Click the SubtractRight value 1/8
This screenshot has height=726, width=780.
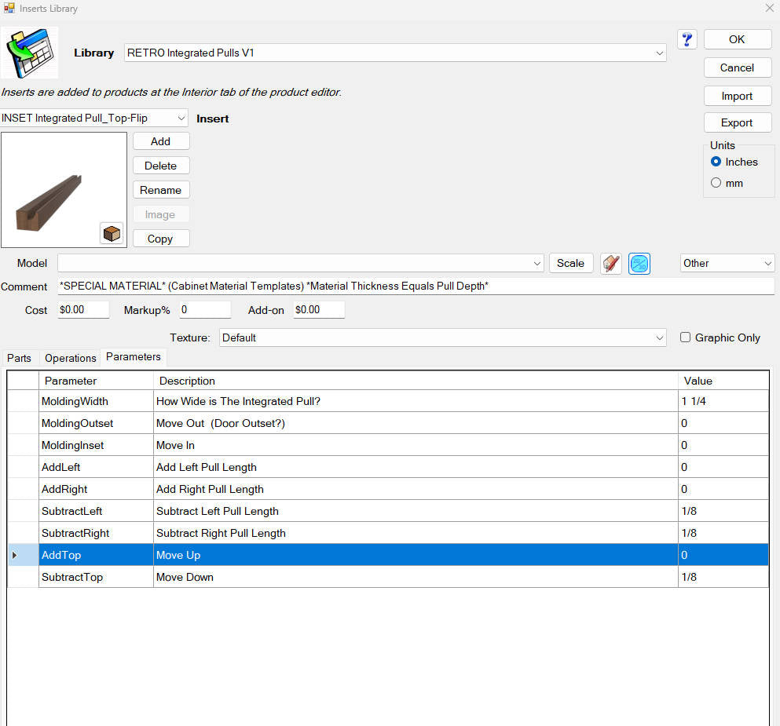coord(723,533)
